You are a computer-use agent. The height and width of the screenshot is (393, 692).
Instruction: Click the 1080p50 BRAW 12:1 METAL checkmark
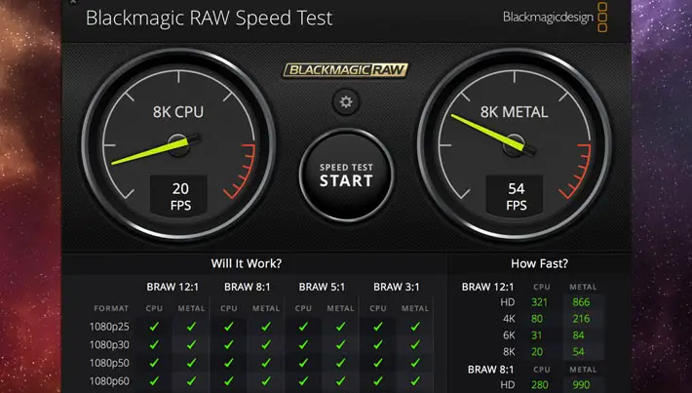coord(192,363)
